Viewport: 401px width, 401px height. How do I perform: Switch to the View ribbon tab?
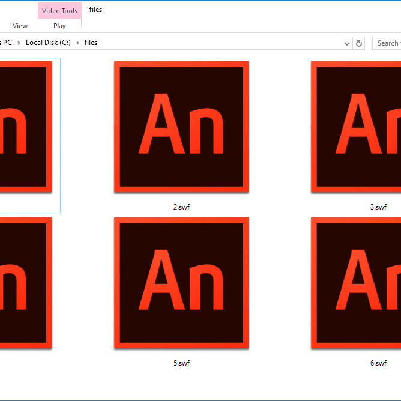(x=20, y=26)
